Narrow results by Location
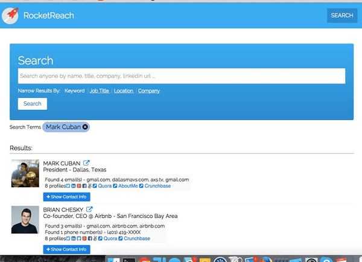Viewport: 362px width, 262px height. (x=124, y=91)
